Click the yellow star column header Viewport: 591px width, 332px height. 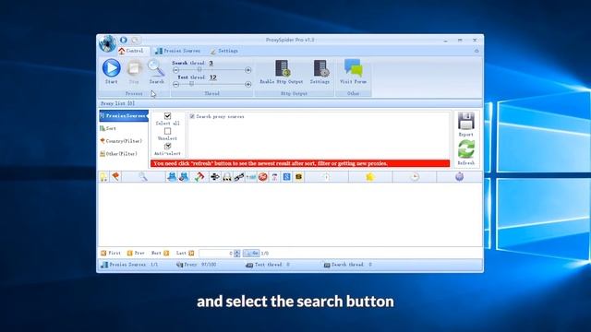[x=370, y=176]
